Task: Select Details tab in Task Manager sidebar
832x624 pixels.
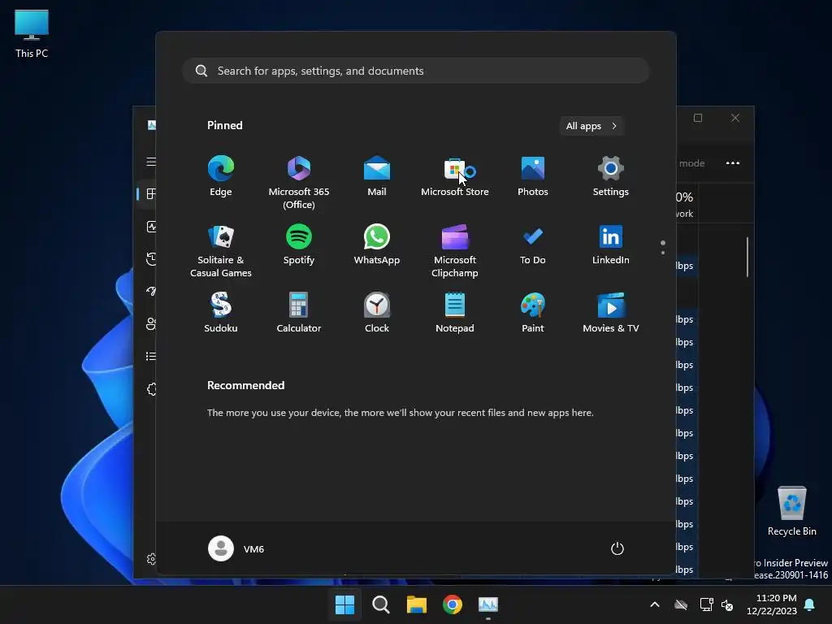Action: tap(151, 356)
